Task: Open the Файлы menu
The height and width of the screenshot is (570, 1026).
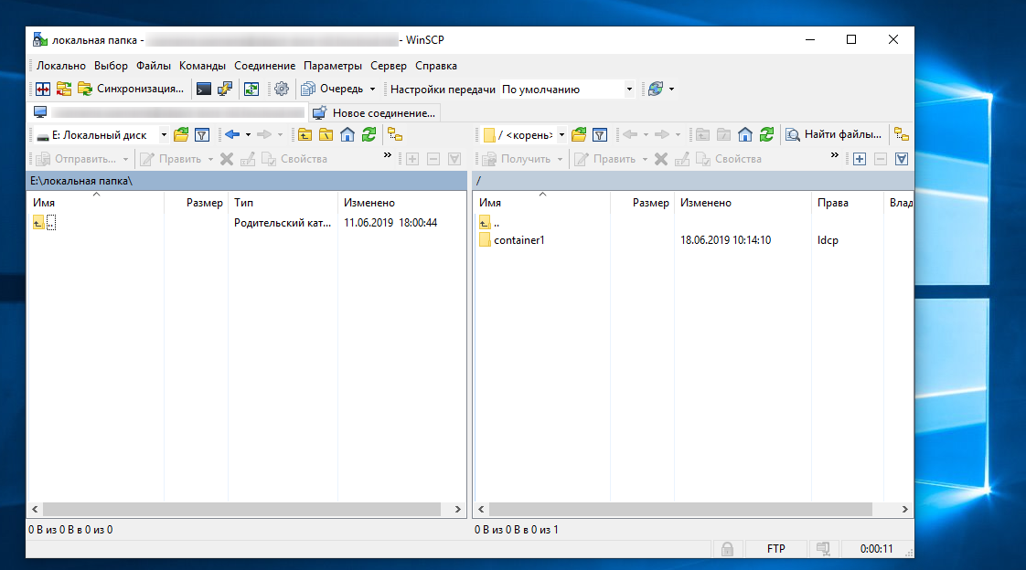Action: point(153,66)
